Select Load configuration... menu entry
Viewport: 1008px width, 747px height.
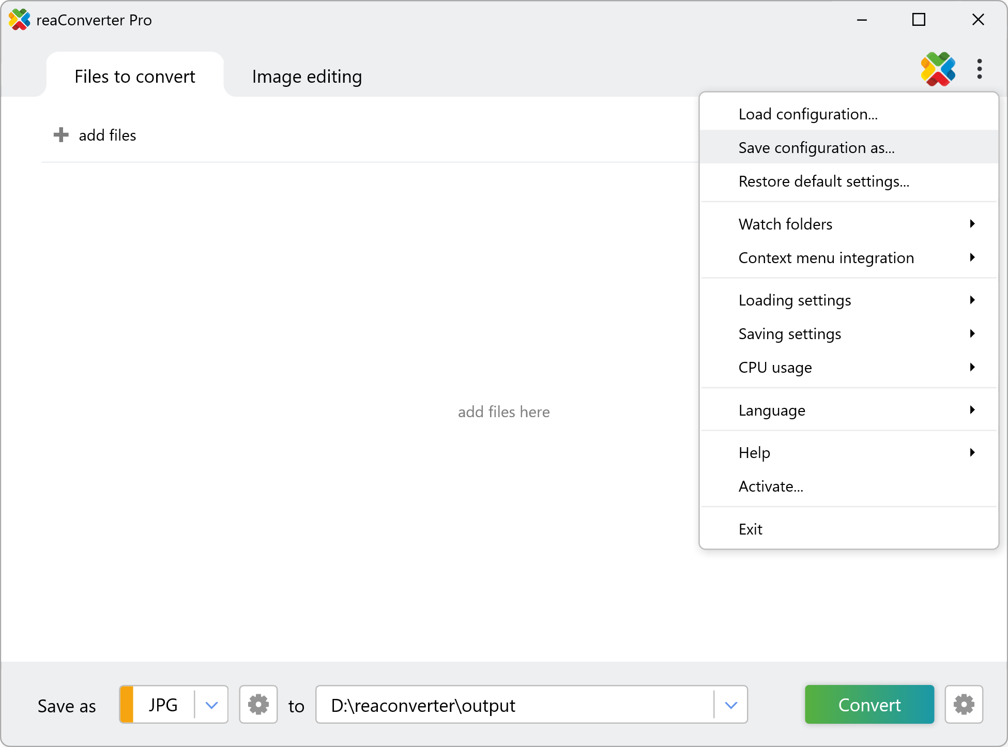coord(807,114)
